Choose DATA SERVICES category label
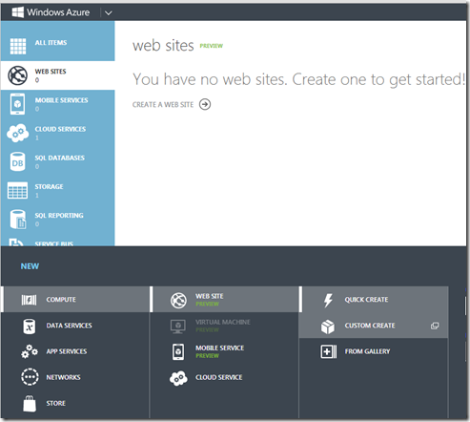This screenshot has height=422, width=470. pos(69,326)
